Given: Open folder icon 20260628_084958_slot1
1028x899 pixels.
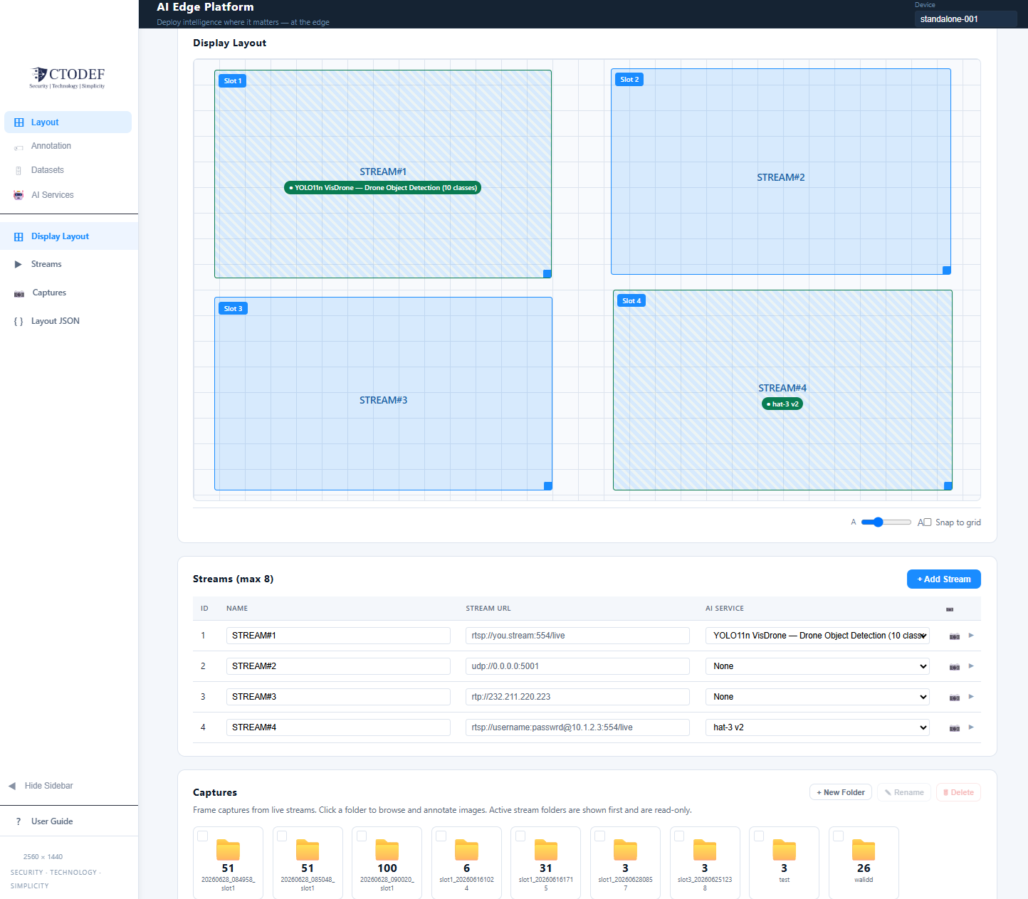Looking at the screenshot, I should pos(228,850).
